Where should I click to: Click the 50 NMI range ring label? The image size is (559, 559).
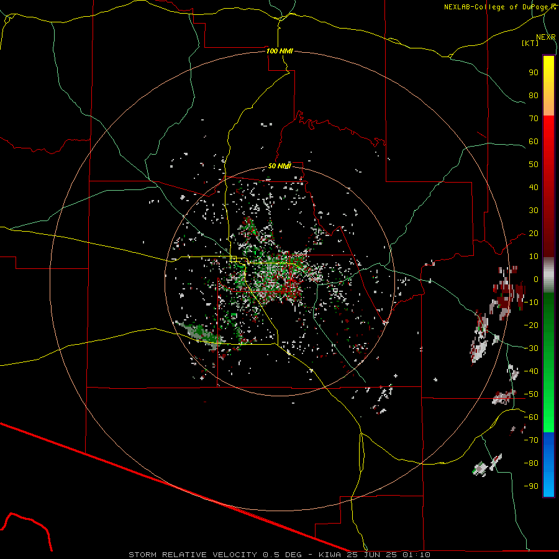[279, 166]
